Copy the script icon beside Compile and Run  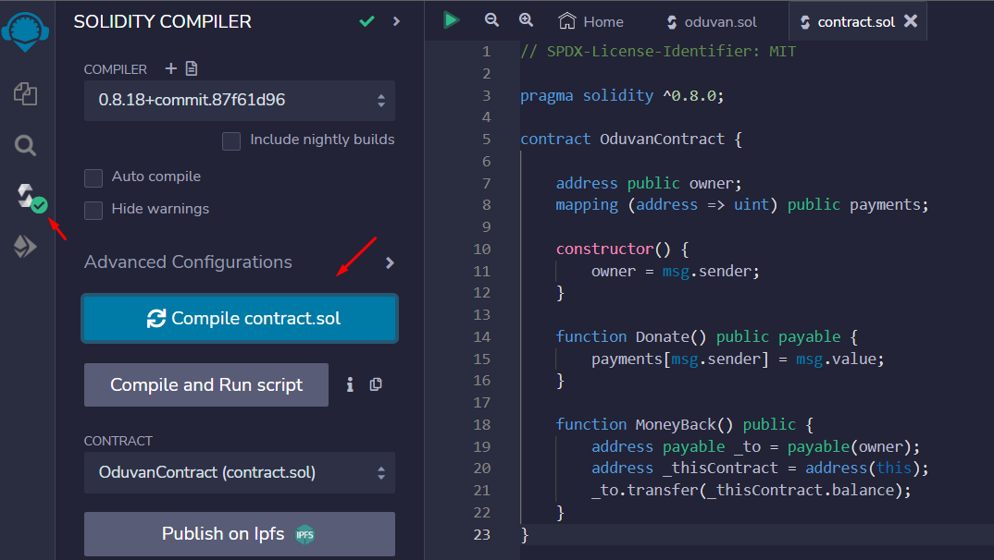pos(376,384)
